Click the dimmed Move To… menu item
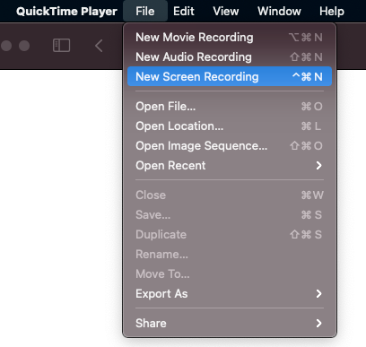Image resolution: width=366 pixels, height=347 pixels. click(230, 273)
